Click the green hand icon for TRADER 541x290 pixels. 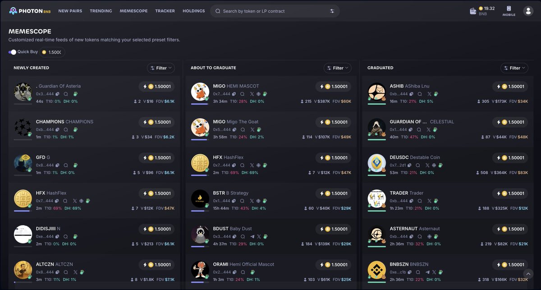(436, 201)
